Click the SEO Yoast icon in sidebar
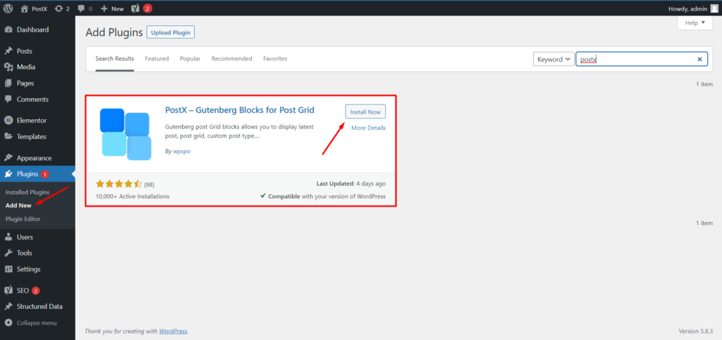 click(x=8, y=291)
